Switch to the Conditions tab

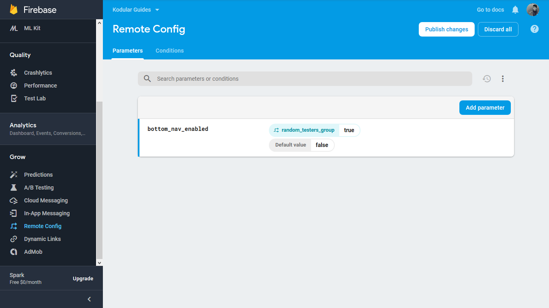pyautogui.click(x=170, y=51)
